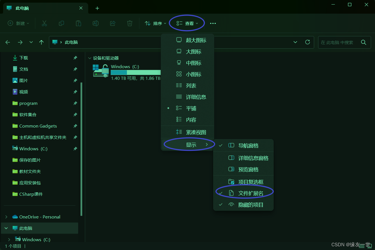Toggle 隐藏的项目 option

point(243,205)
